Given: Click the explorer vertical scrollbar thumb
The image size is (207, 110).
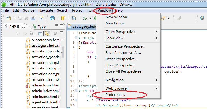Looking at the screenshot, I should pos(62,52).
